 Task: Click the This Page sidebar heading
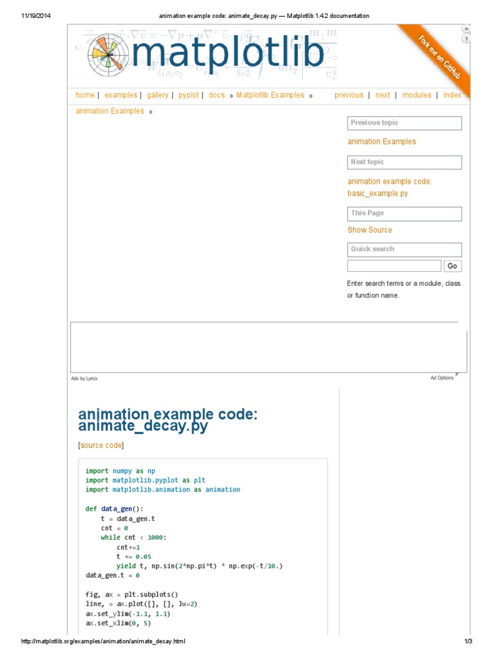(404, 213)
